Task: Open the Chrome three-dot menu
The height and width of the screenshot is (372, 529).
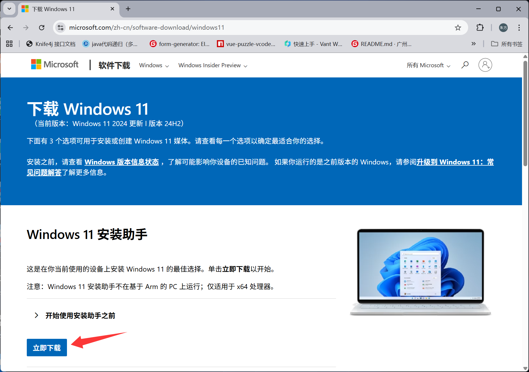Action: pos(519,28)
